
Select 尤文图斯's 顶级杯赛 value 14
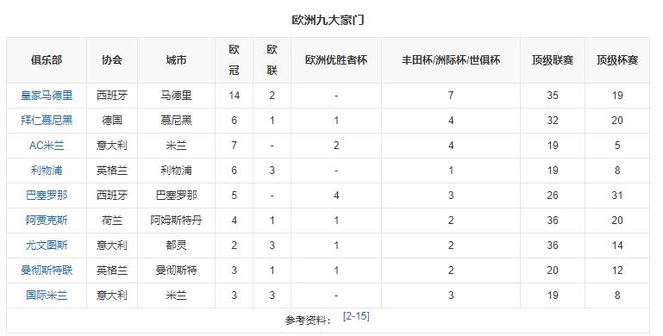point(617,246)
